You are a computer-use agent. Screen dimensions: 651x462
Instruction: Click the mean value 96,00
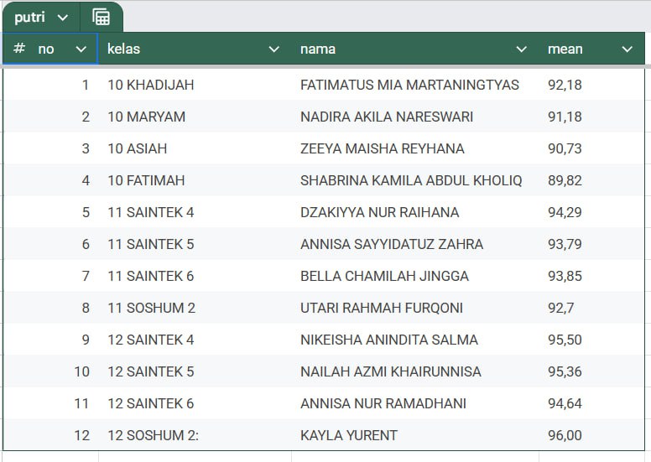tap(565, 435)
